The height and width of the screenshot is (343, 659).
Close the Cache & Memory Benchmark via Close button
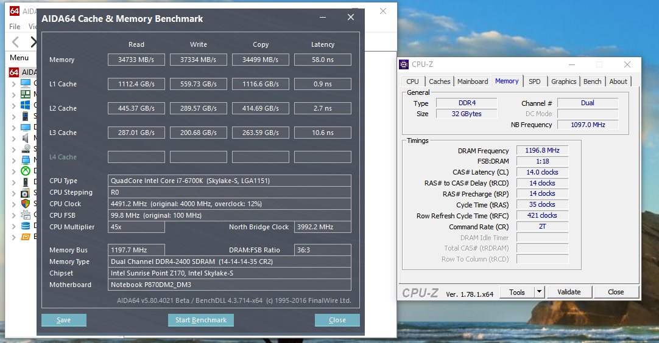[337, 320]
